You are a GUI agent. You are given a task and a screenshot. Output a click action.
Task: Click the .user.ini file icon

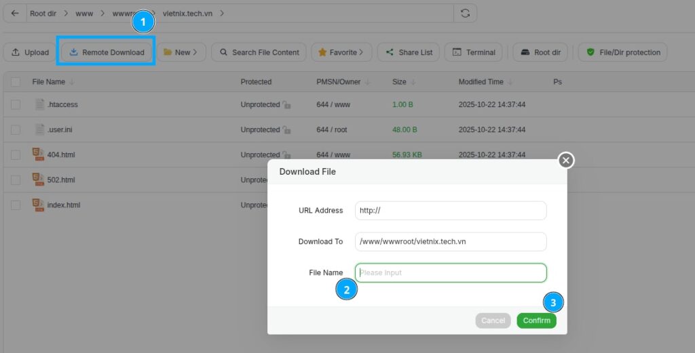[39, 129]
